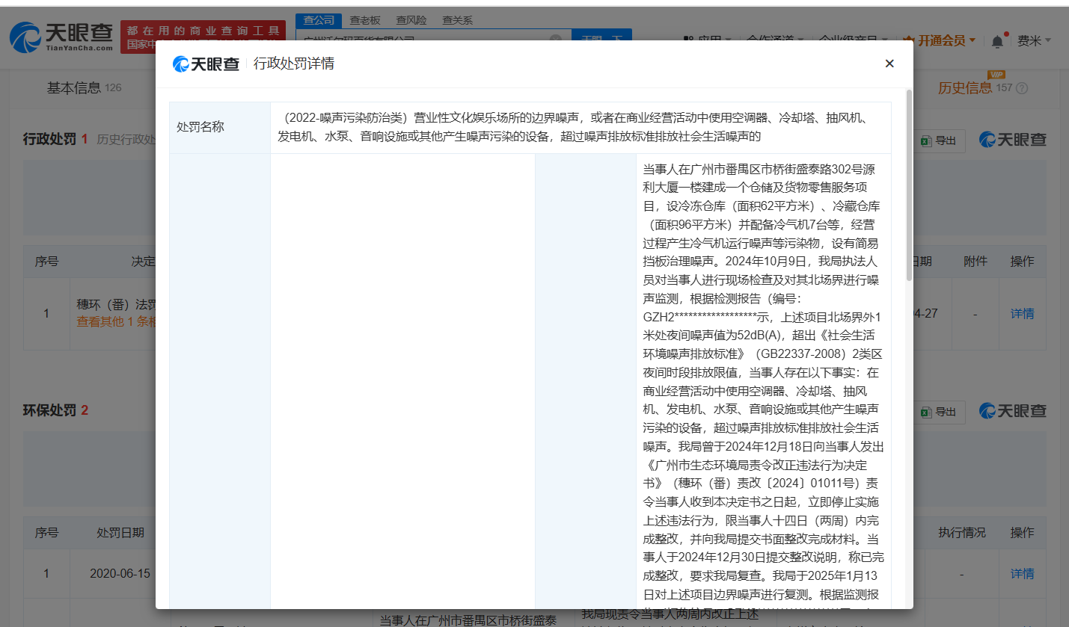Click the 附件 column header
The width and height of the screenshot is (1069, 627).
click(x=975, y=262)
